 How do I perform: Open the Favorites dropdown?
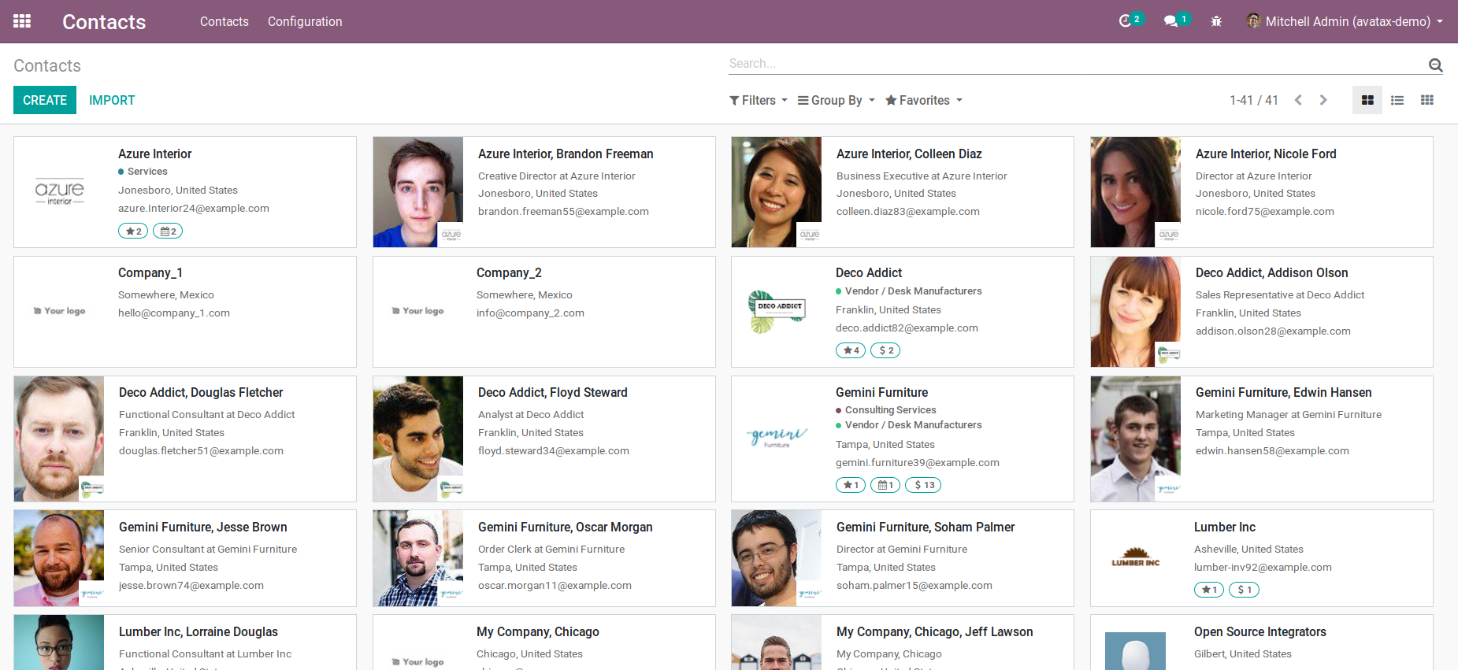click(923, 100)
